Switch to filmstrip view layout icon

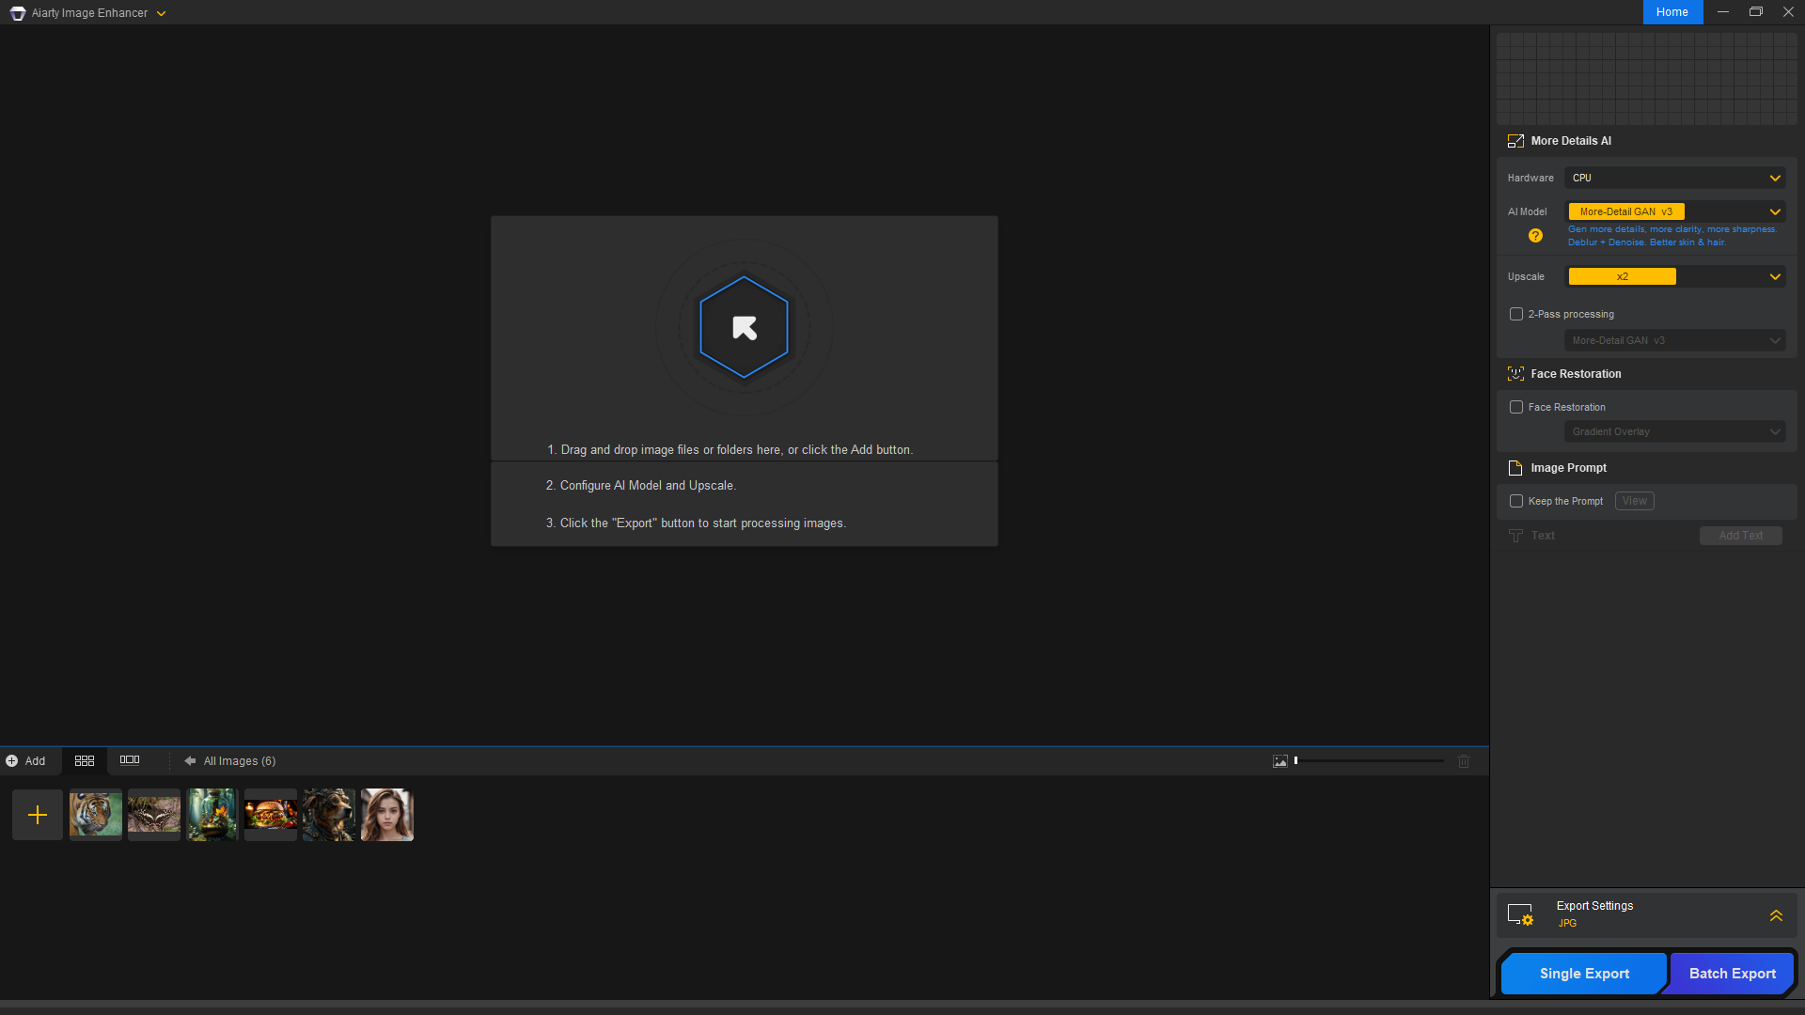click(x=130, y=760)
